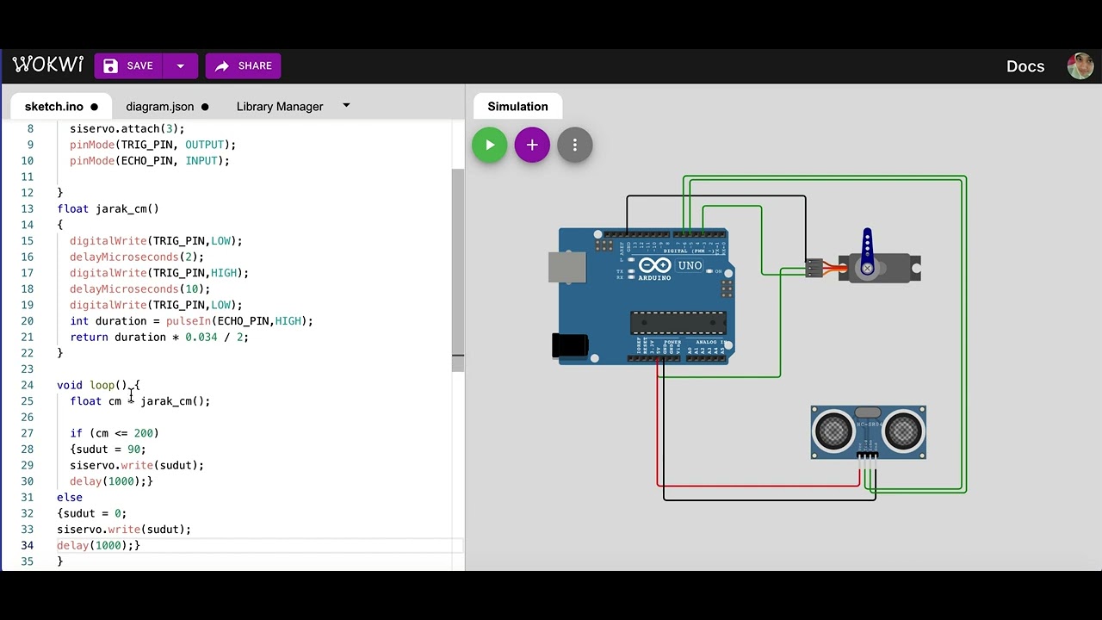Click the 'if (cm <= 200)' code line
1102x620 pixels.
tap(115, 433)
